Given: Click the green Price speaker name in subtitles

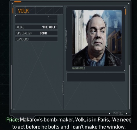Looking at the screenshot, I should [x=13, y=120].
